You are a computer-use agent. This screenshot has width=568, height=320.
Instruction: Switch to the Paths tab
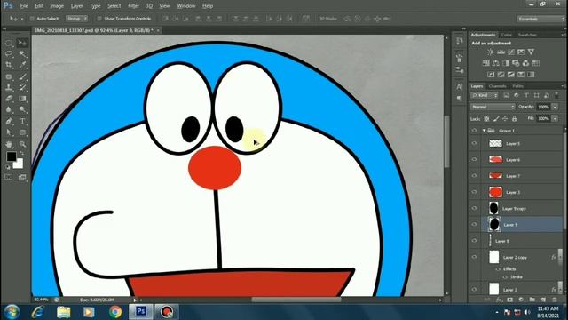coord(518,86)
